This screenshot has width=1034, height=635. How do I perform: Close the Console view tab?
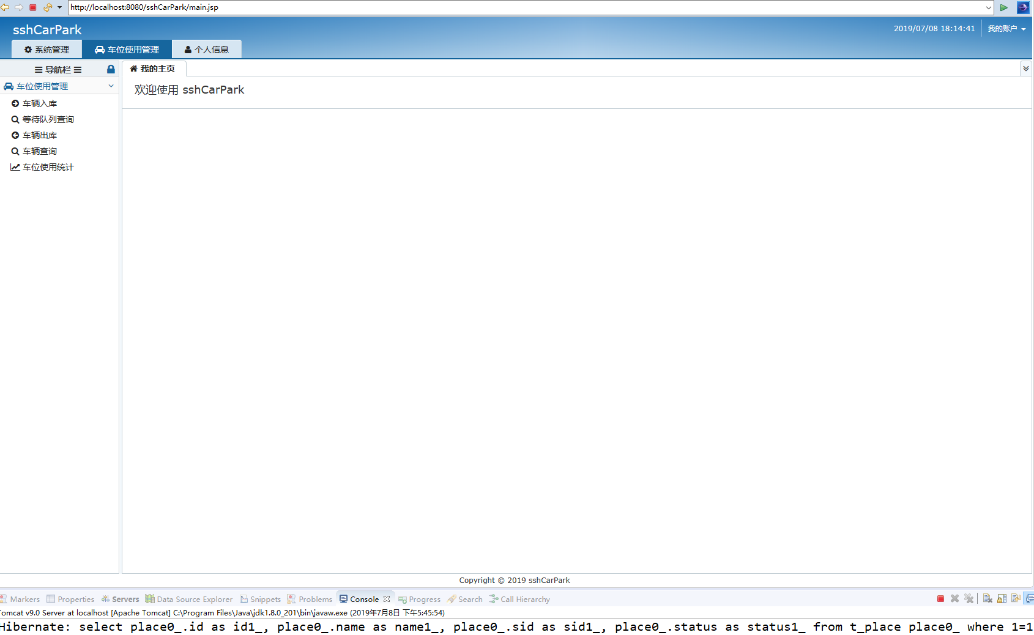pyautogui.click(x=387, y=600)
